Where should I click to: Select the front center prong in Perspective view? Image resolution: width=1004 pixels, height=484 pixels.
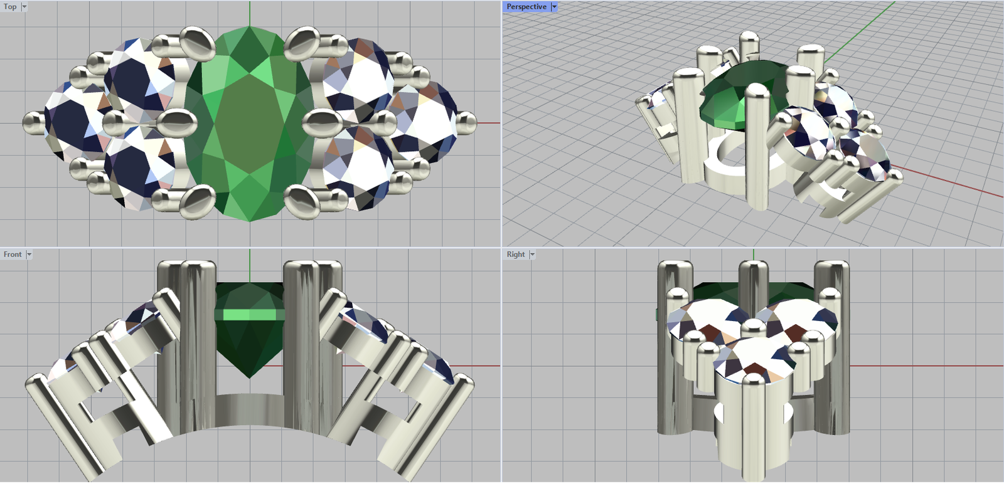[757, 150]
